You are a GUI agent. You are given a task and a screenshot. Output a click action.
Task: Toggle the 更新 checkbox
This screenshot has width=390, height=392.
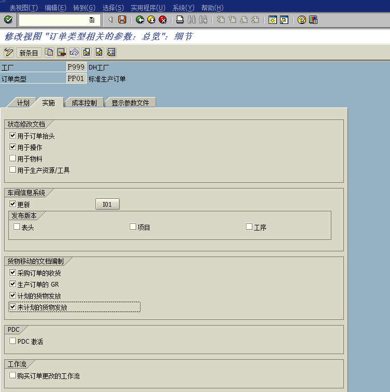13,204
